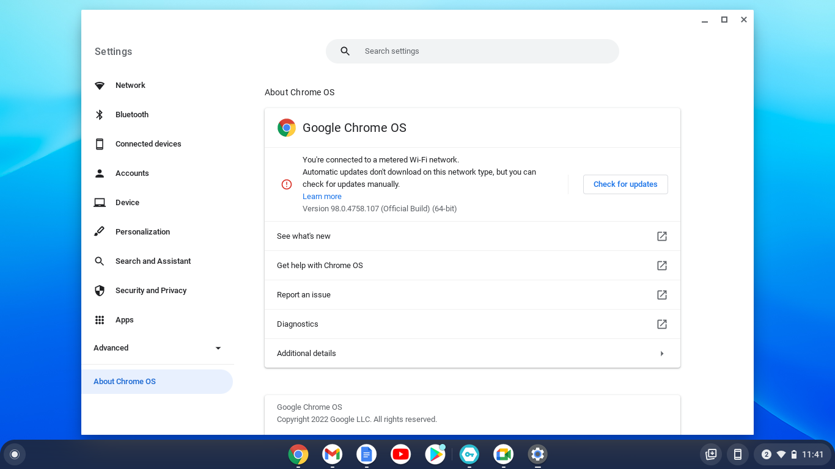The height and width of the screenshot is (469, 835).
Task: Open Personalization settings section
Action: pos(158,232)
